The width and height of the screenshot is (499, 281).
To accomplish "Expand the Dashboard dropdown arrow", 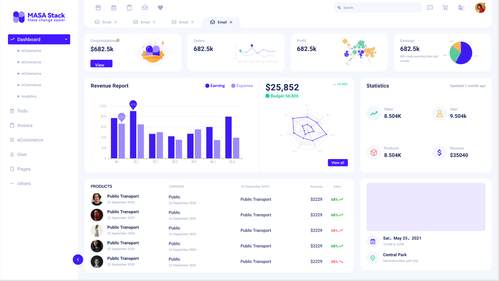I will pos(66,39).
